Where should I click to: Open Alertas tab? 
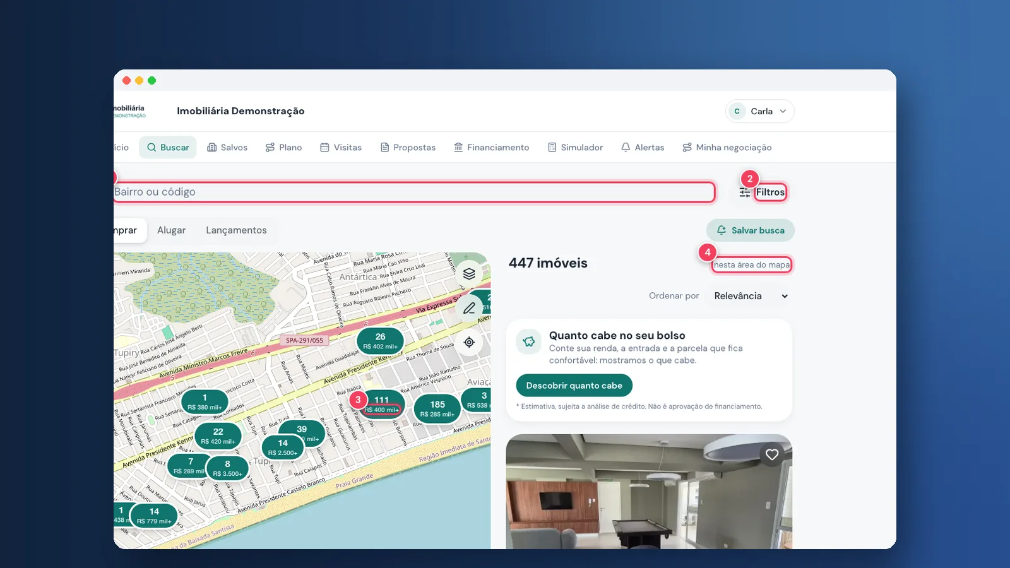coord(643,147)
